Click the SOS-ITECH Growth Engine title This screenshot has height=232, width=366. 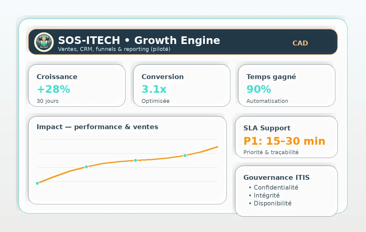[139, 40]
